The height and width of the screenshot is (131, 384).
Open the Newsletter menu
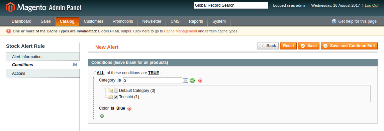click(x=152, y=21)
